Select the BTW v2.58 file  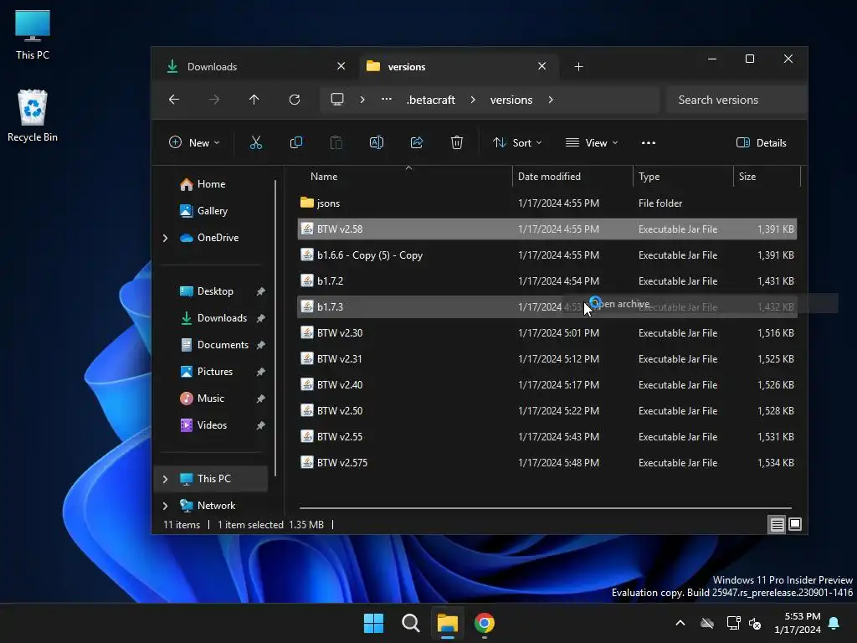coord(547,229)
